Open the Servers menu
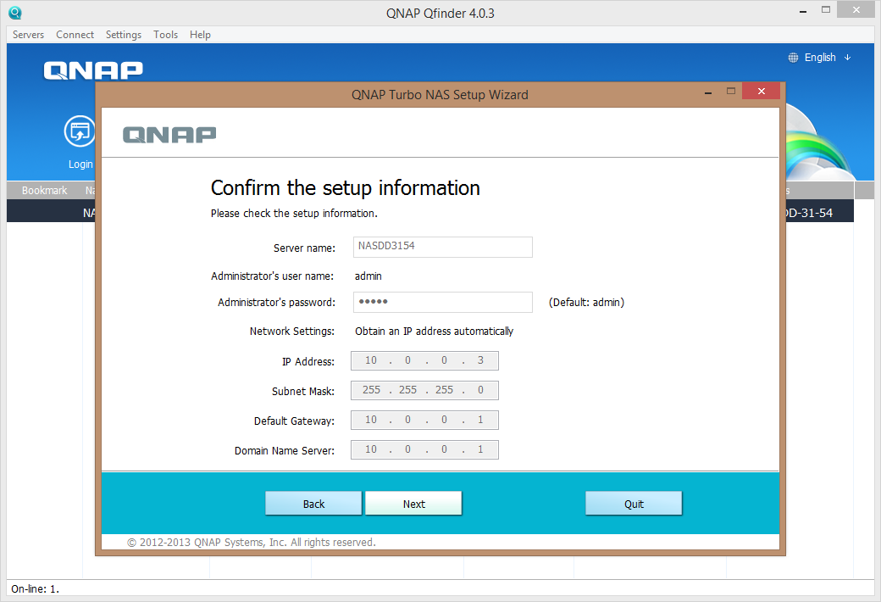The image size is (881, 602). click(28, 34)
